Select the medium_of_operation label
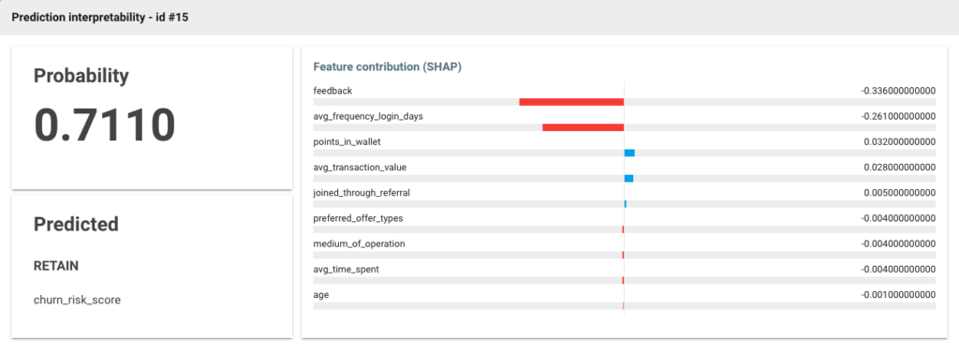 point(359,243)
